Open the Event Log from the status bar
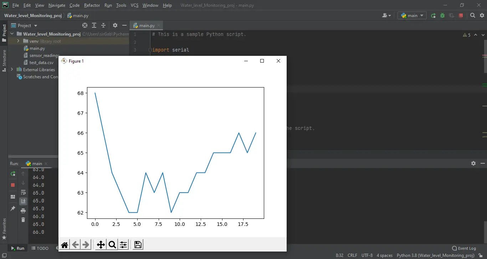 click(464, 248)
